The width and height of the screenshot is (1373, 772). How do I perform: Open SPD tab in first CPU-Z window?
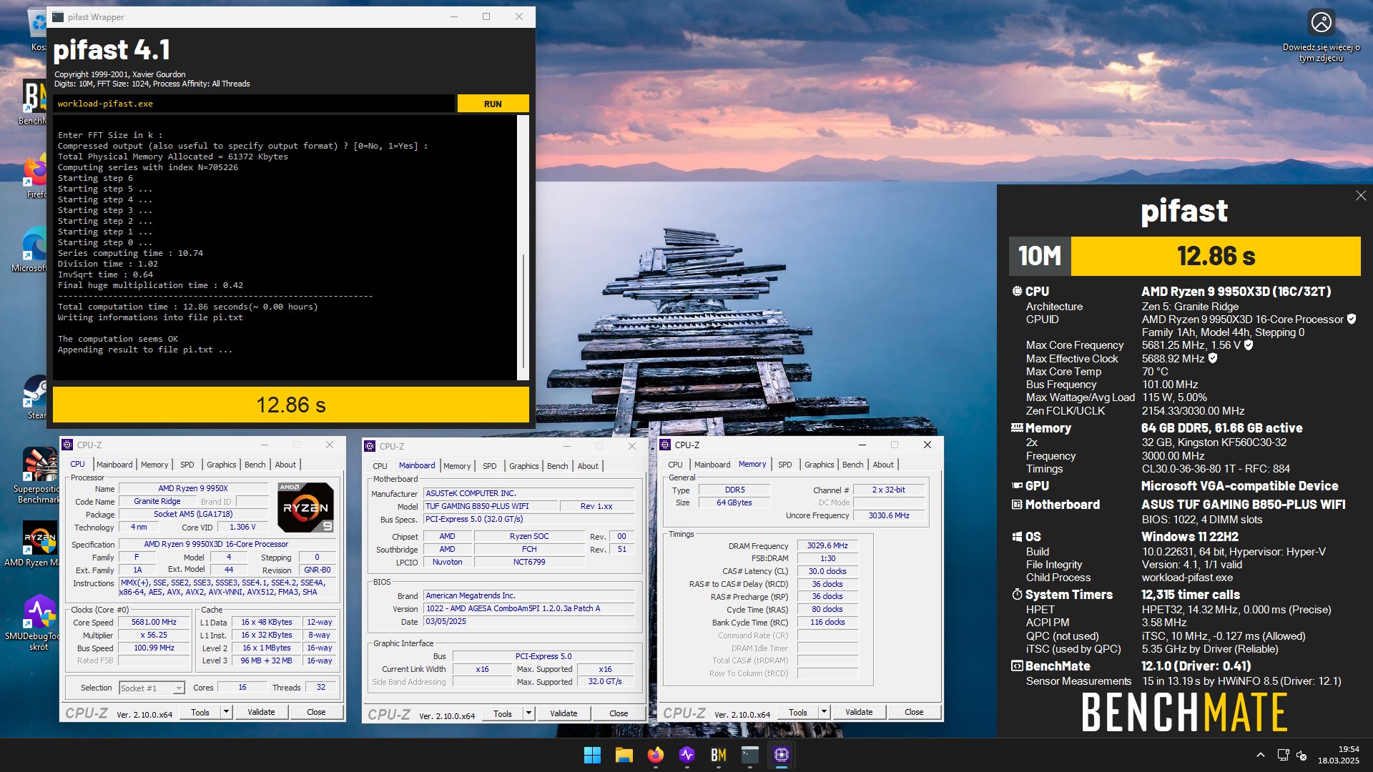pyautogui.click(x=187, y=465)
